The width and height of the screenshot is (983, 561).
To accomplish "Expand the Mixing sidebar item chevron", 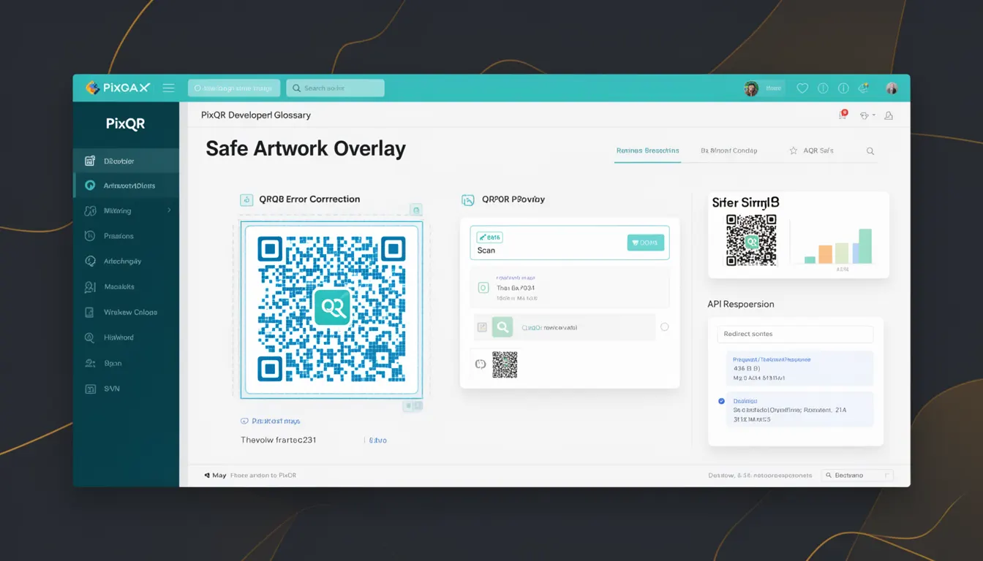I will (169, 210).
